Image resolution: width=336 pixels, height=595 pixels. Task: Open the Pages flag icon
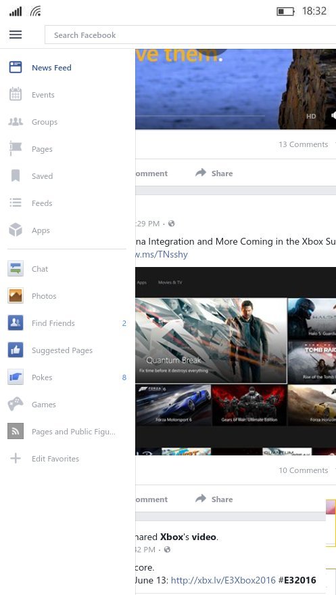(16, 149)
